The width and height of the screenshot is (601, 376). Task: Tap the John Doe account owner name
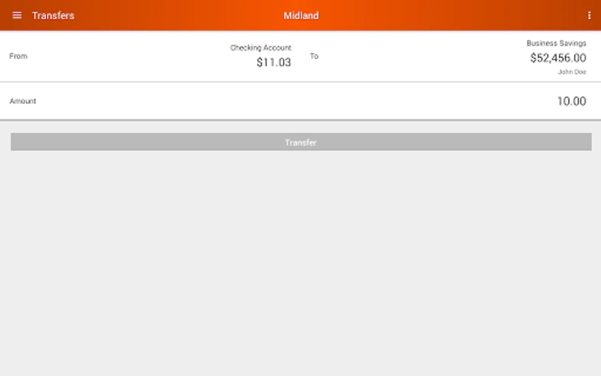coord(572,72)
